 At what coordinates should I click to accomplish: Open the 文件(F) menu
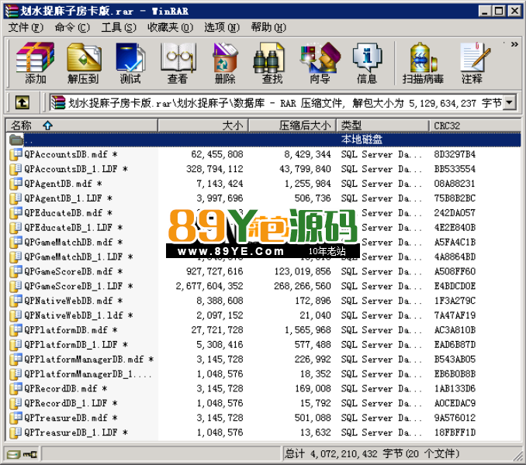[x=26, y=27]
